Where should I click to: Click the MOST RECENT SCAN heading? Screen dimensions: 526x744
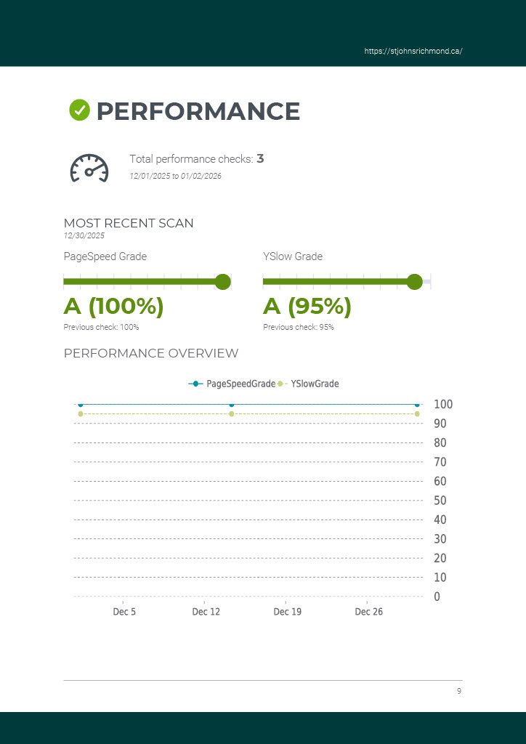pos(129,223)
